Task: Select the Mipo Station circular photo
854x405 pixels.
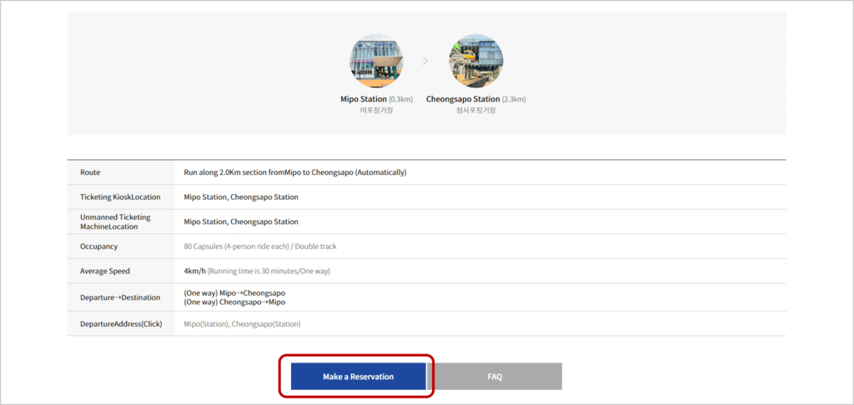Action: point(376,61)
